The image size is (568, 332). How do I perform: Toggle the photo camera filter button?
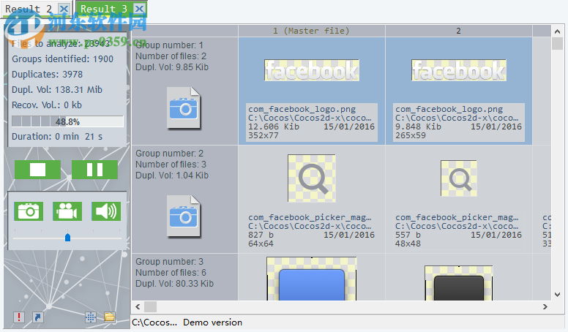29,211
